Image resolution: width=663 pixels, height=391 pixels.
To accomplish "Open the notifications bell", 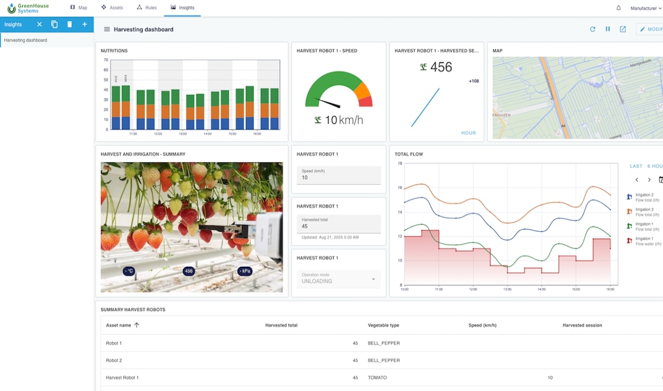I will [x=618, y=8].
